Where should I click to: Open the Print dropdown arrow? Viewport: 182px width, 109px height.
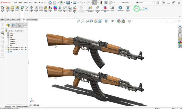[78, 3]
